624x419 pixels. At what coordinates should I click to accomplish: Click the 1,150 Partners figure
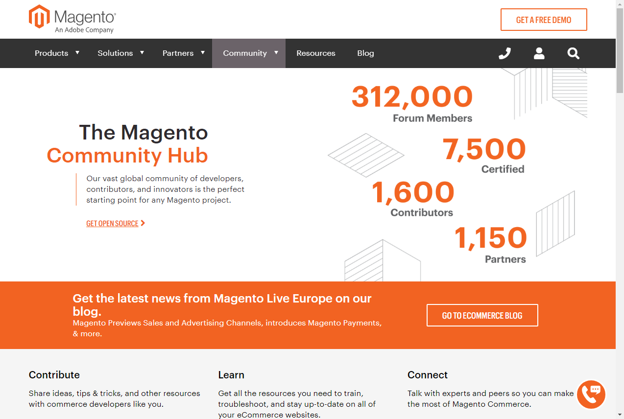(x=490, y=245)
